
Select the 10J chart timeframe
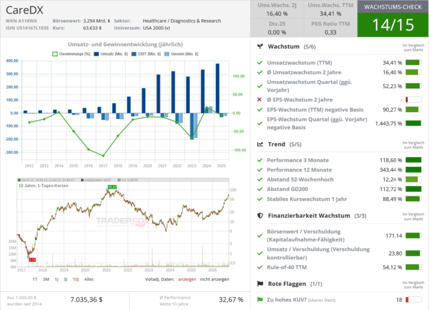click(76, 279)
